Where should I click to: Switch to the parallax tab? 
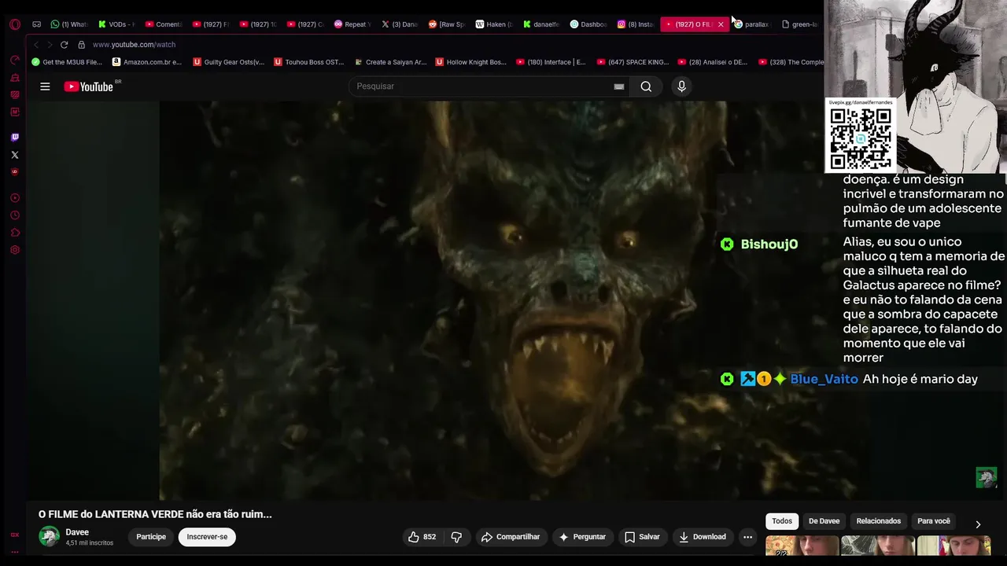click(751, 24)
